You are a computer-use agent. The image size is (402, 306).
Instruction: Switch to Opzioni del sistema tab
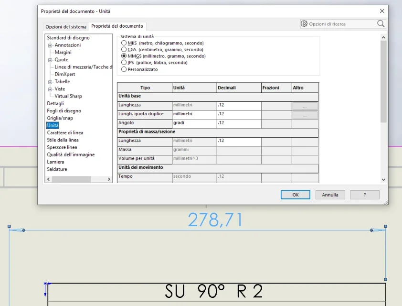point(66,27)
